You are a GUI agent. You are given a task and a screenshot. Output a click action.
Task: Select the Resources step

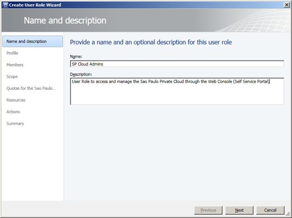pos(16,100)
